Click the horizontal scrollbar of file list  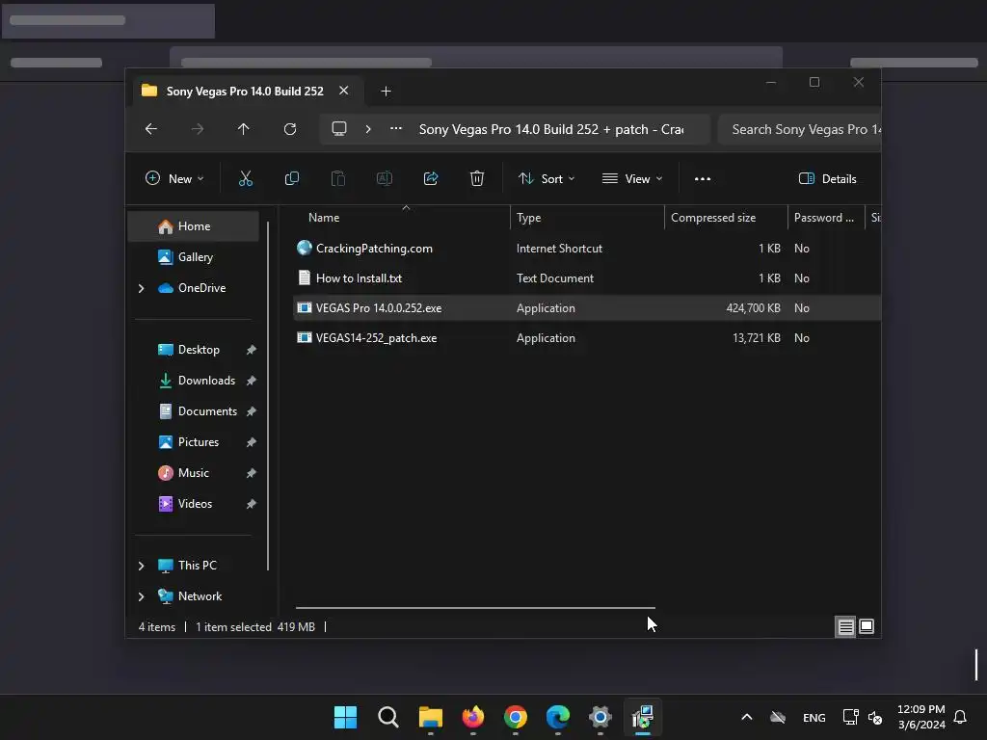tap(475, 608)
